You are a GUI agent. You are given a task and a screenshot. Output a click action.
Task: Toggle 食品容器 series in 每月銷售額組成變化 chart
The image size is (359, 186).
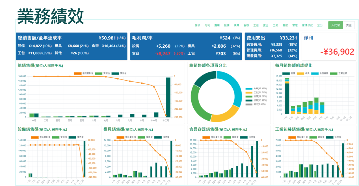pyautogui.click(x=320, y=73)
